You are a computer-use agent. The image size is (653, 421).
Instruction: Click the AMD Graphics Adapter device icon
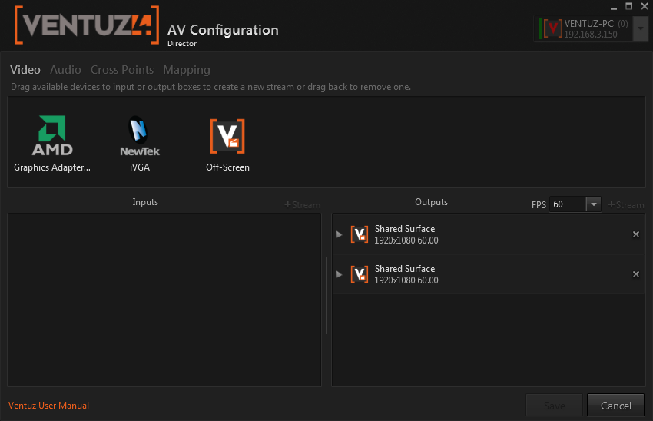52,136
